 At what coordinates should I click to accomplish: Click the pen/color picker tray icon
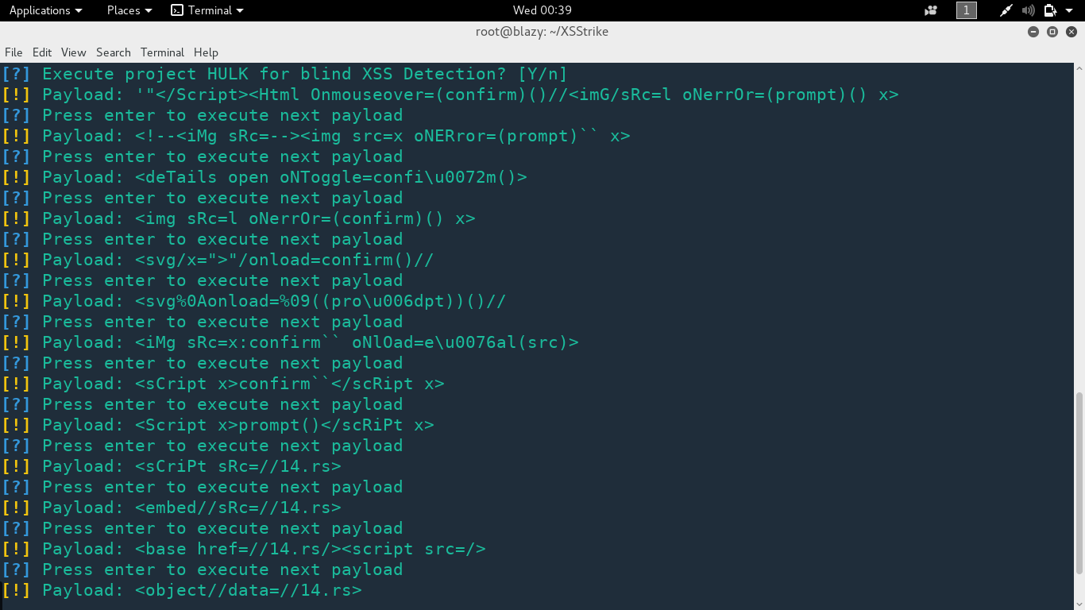[x=1006, y=10]
